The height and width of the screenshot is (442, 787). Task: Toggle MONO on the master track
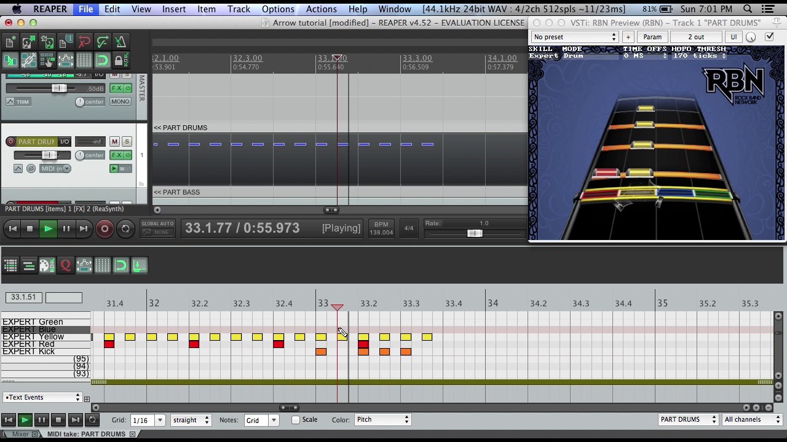point(121,102)
